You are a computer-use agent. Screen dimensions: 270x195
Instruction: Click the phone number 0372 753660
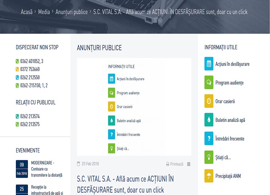click(x=30, y=69)
